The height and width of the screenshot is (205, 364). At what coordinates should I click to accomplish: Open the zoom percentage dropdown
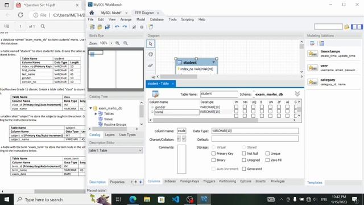click(x=111, y=43)
